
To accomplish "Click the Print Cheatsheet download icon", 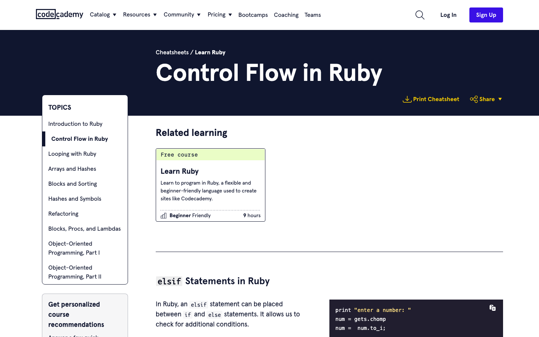I will [407, 99].
